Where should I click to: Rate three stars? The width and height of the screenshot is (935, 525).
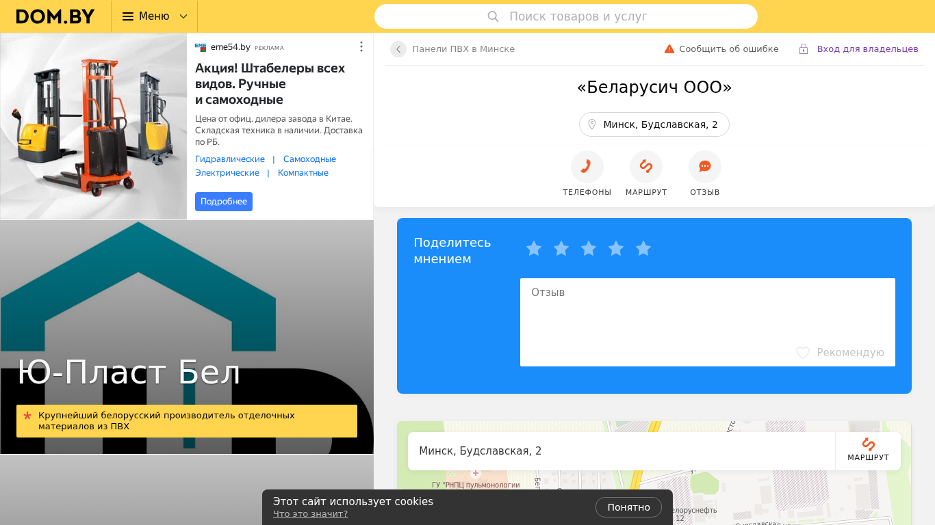click(589, 249)
